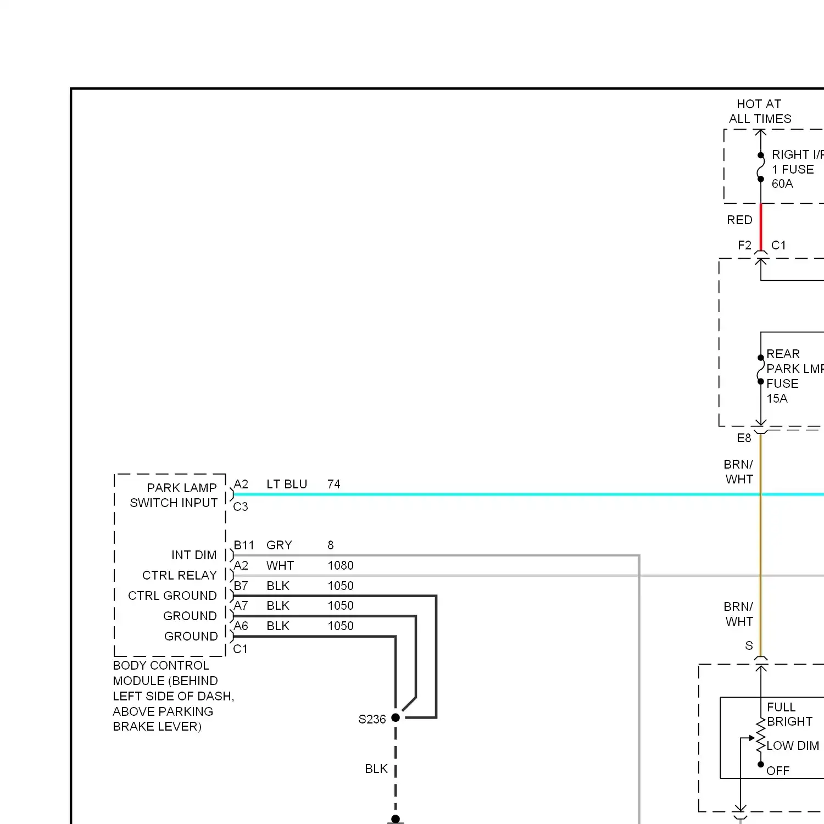Click GROUND label on the A6 row
824x824 pixels.
click(x=191, y=637)
